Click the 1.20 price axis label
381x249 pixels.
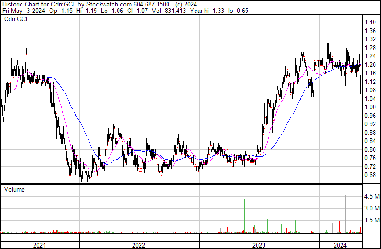(370, 65)
